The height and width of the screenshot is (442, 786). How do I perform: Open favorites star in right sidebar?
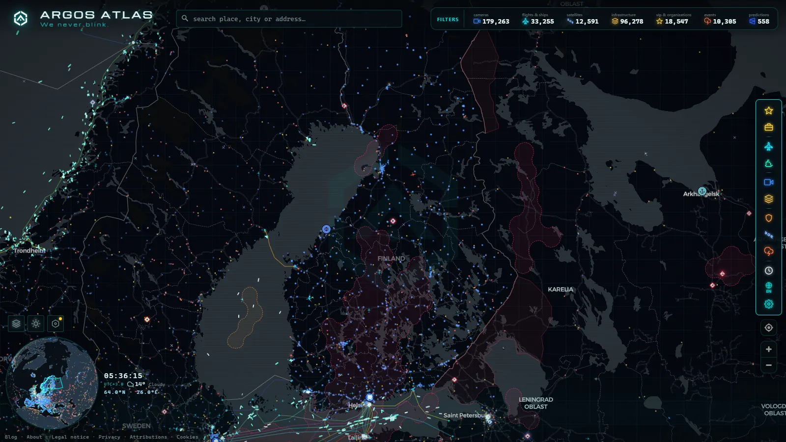coord(769,111)
